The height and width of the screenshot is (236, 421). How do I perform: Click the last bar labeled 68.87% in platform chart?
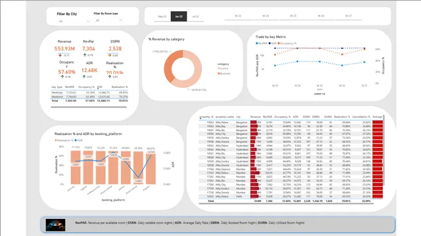(151, 168)
